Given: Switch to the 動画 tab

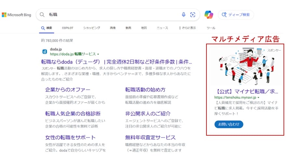Looking at the screenshot, I should tap(128, 28).
